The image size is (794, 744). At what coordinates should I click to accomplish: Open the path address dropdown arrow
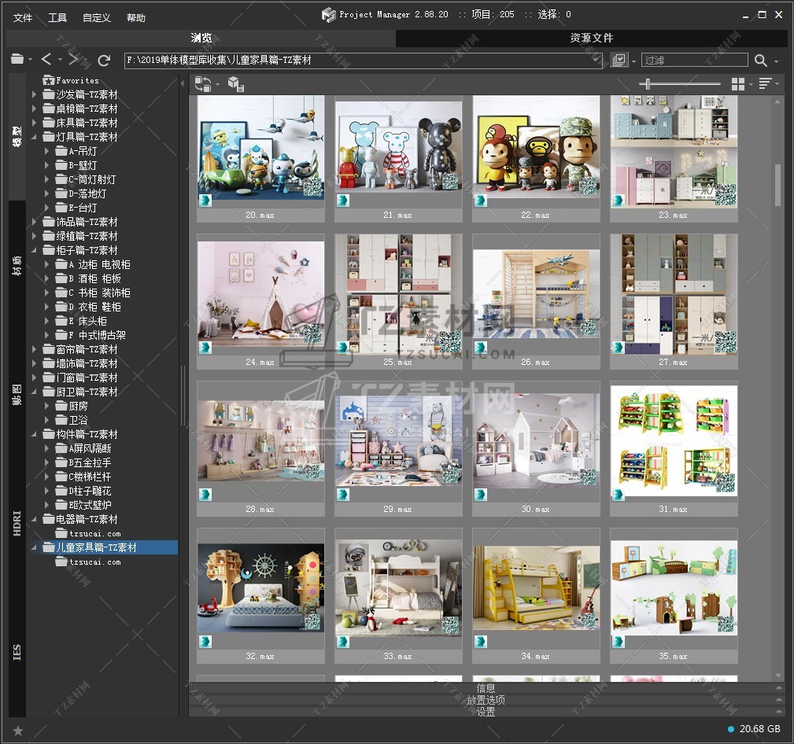(596, 60)
